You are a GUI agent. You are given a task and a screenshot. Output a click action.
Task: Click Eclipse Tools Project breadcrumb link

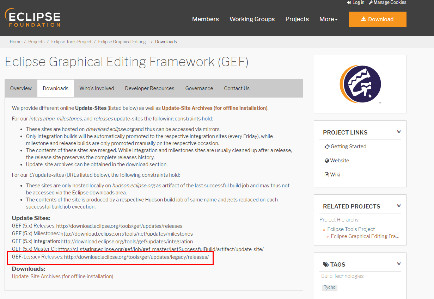pyautogui.click(x=71, y=42)
